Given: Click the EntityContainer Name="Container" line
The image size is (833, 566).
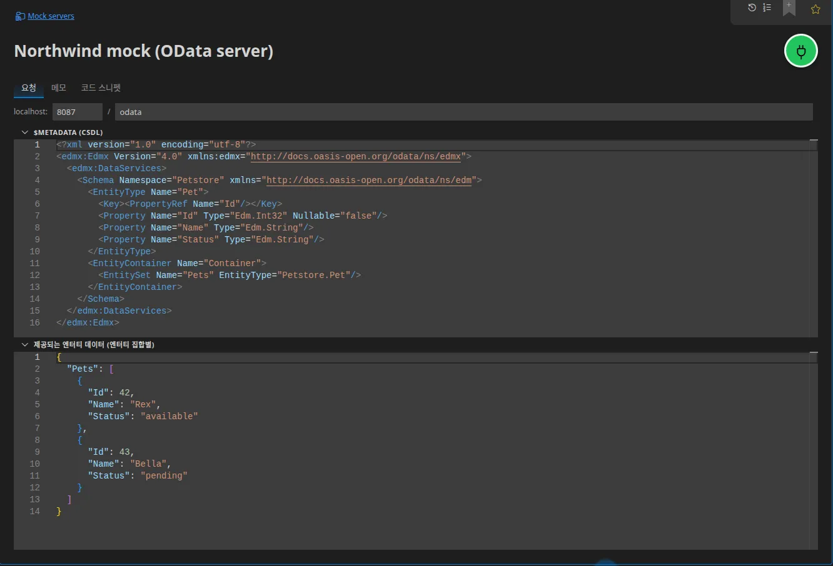Looking at the screenshot, I should 177,263.
